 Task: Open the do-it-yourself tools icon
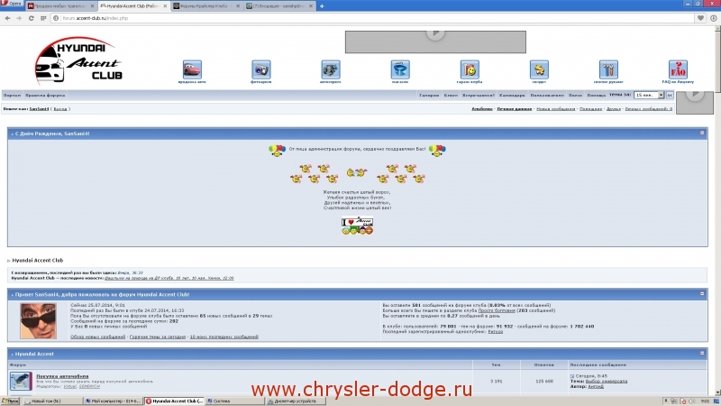[608, 70]
